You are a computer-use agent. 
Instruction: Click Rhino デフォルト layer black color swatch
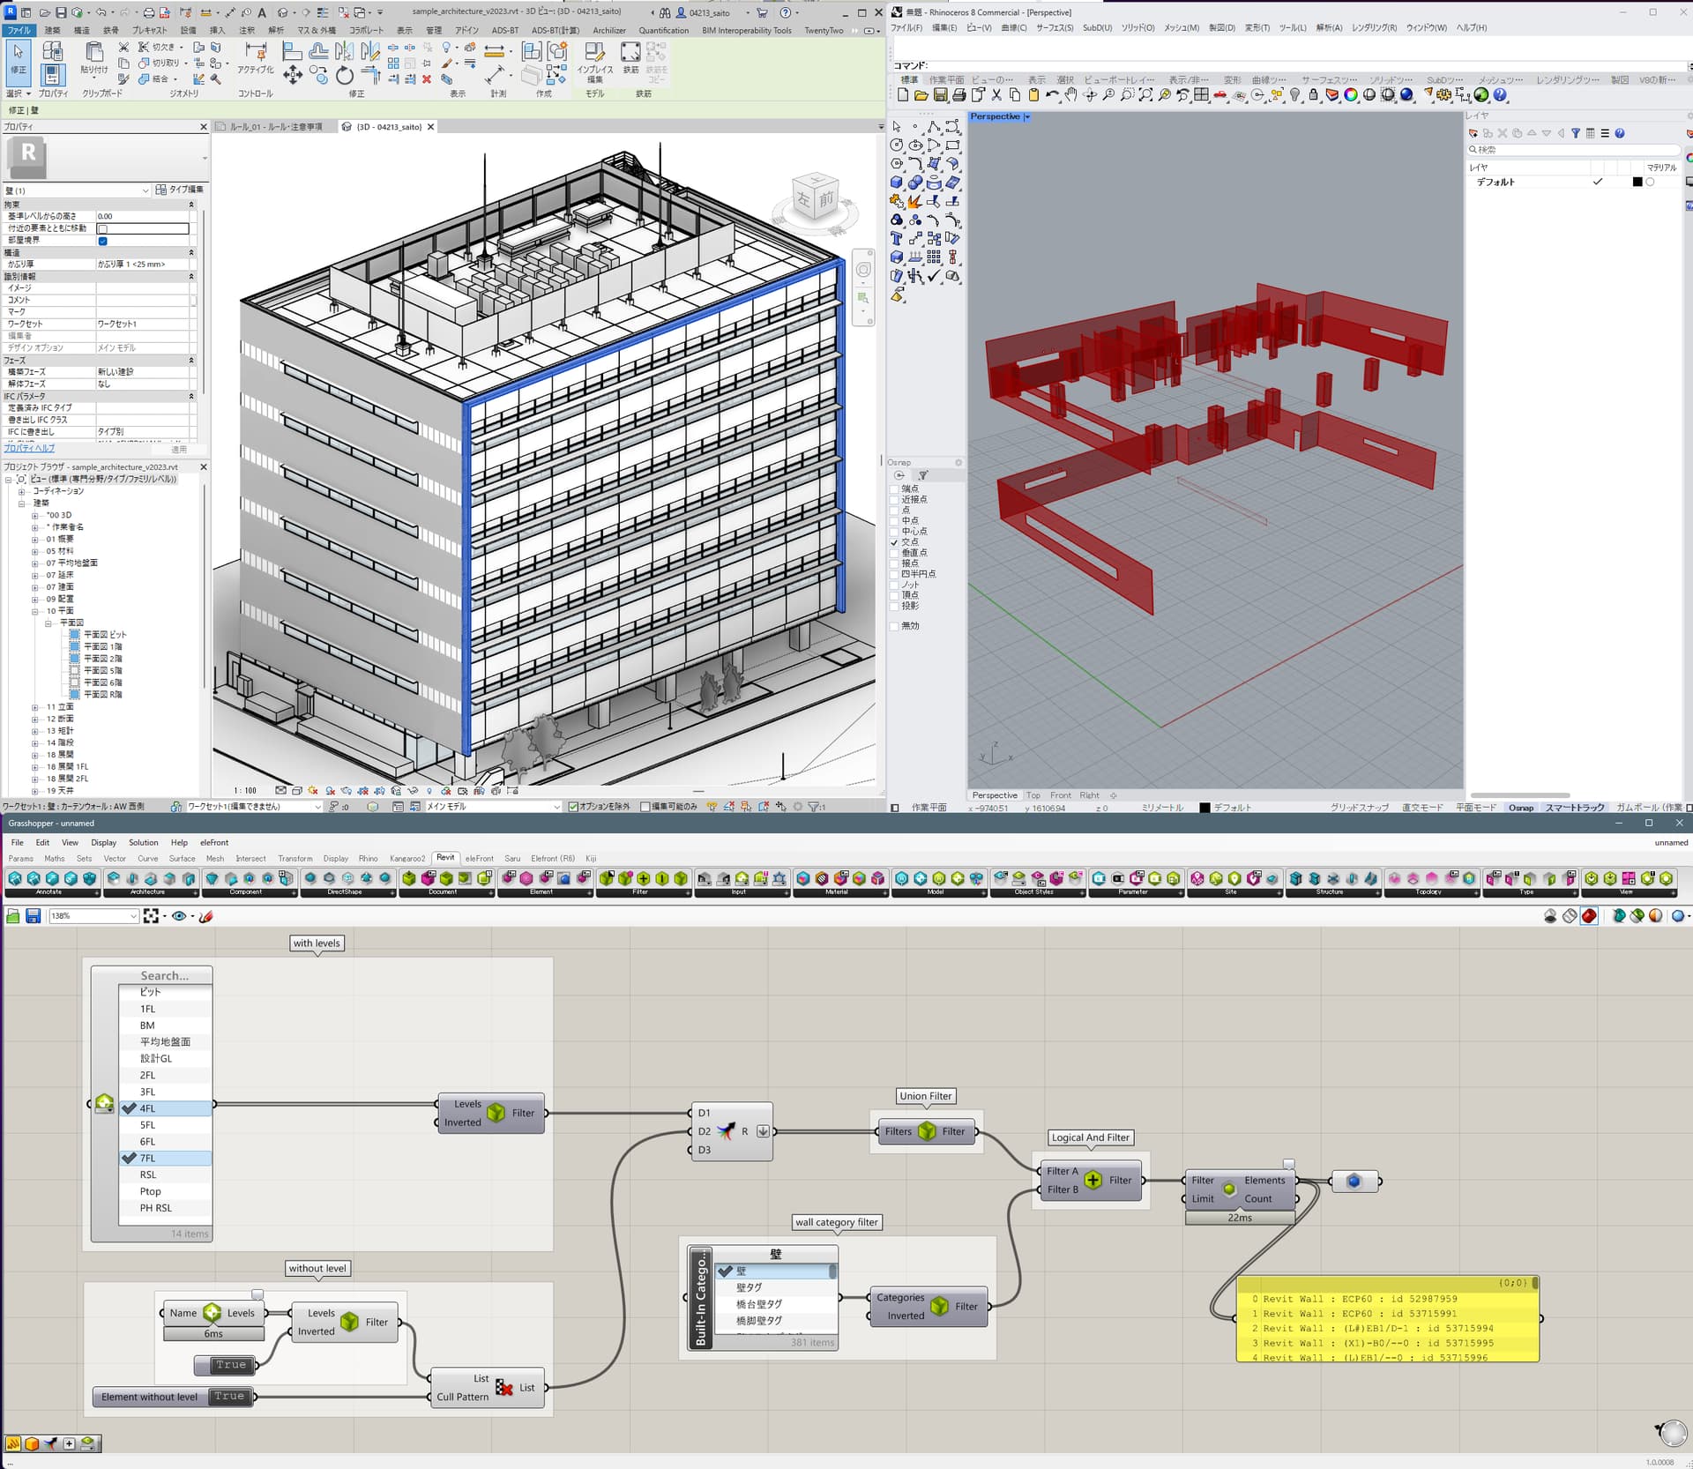tap(1637, 183)
